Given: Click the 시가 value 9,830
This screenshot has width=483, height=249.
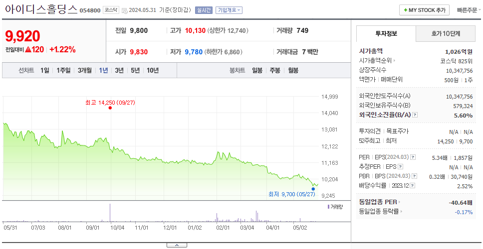Looking at the screenshot, I should [139, 52].
